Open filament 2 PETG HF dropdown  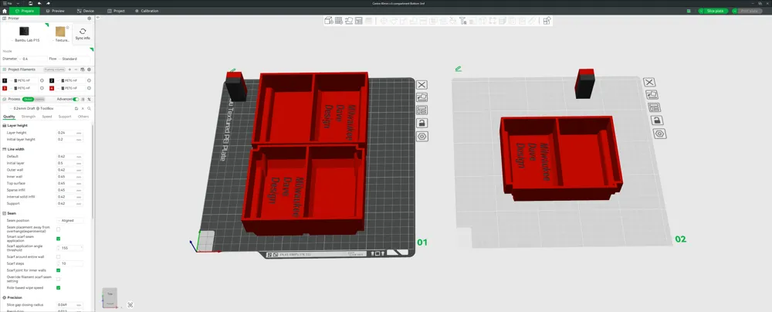pyautogui.click(x=71, y=80)
